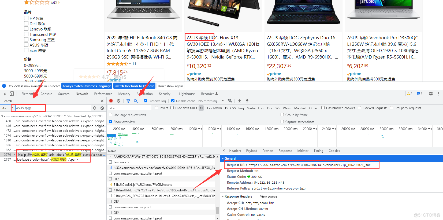This screenshot has height=220, width=443.
Task: Click the network Filter text field
Action: (129, 108)
